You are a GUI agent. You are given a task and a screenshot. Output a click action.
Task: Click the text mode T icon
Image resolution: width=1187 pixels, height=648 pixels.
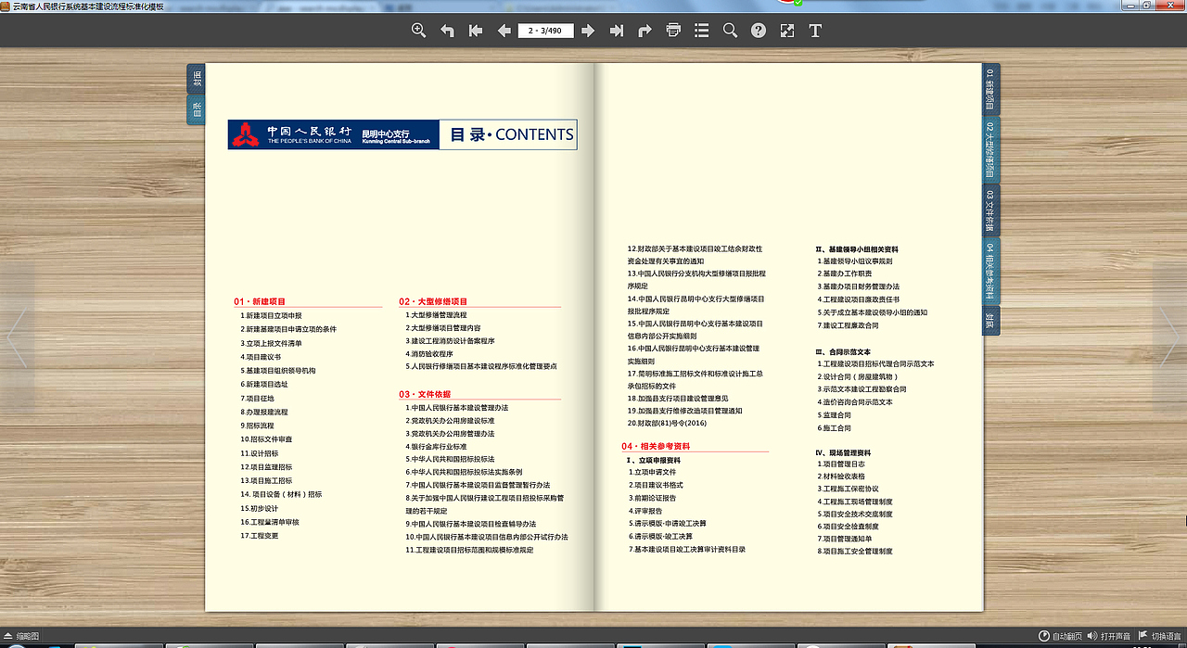(x=815, y=31)
